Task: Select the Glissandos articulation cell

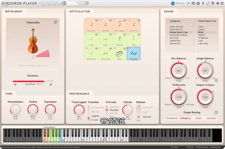Action: pyautogui.click(x=105, y=54)
